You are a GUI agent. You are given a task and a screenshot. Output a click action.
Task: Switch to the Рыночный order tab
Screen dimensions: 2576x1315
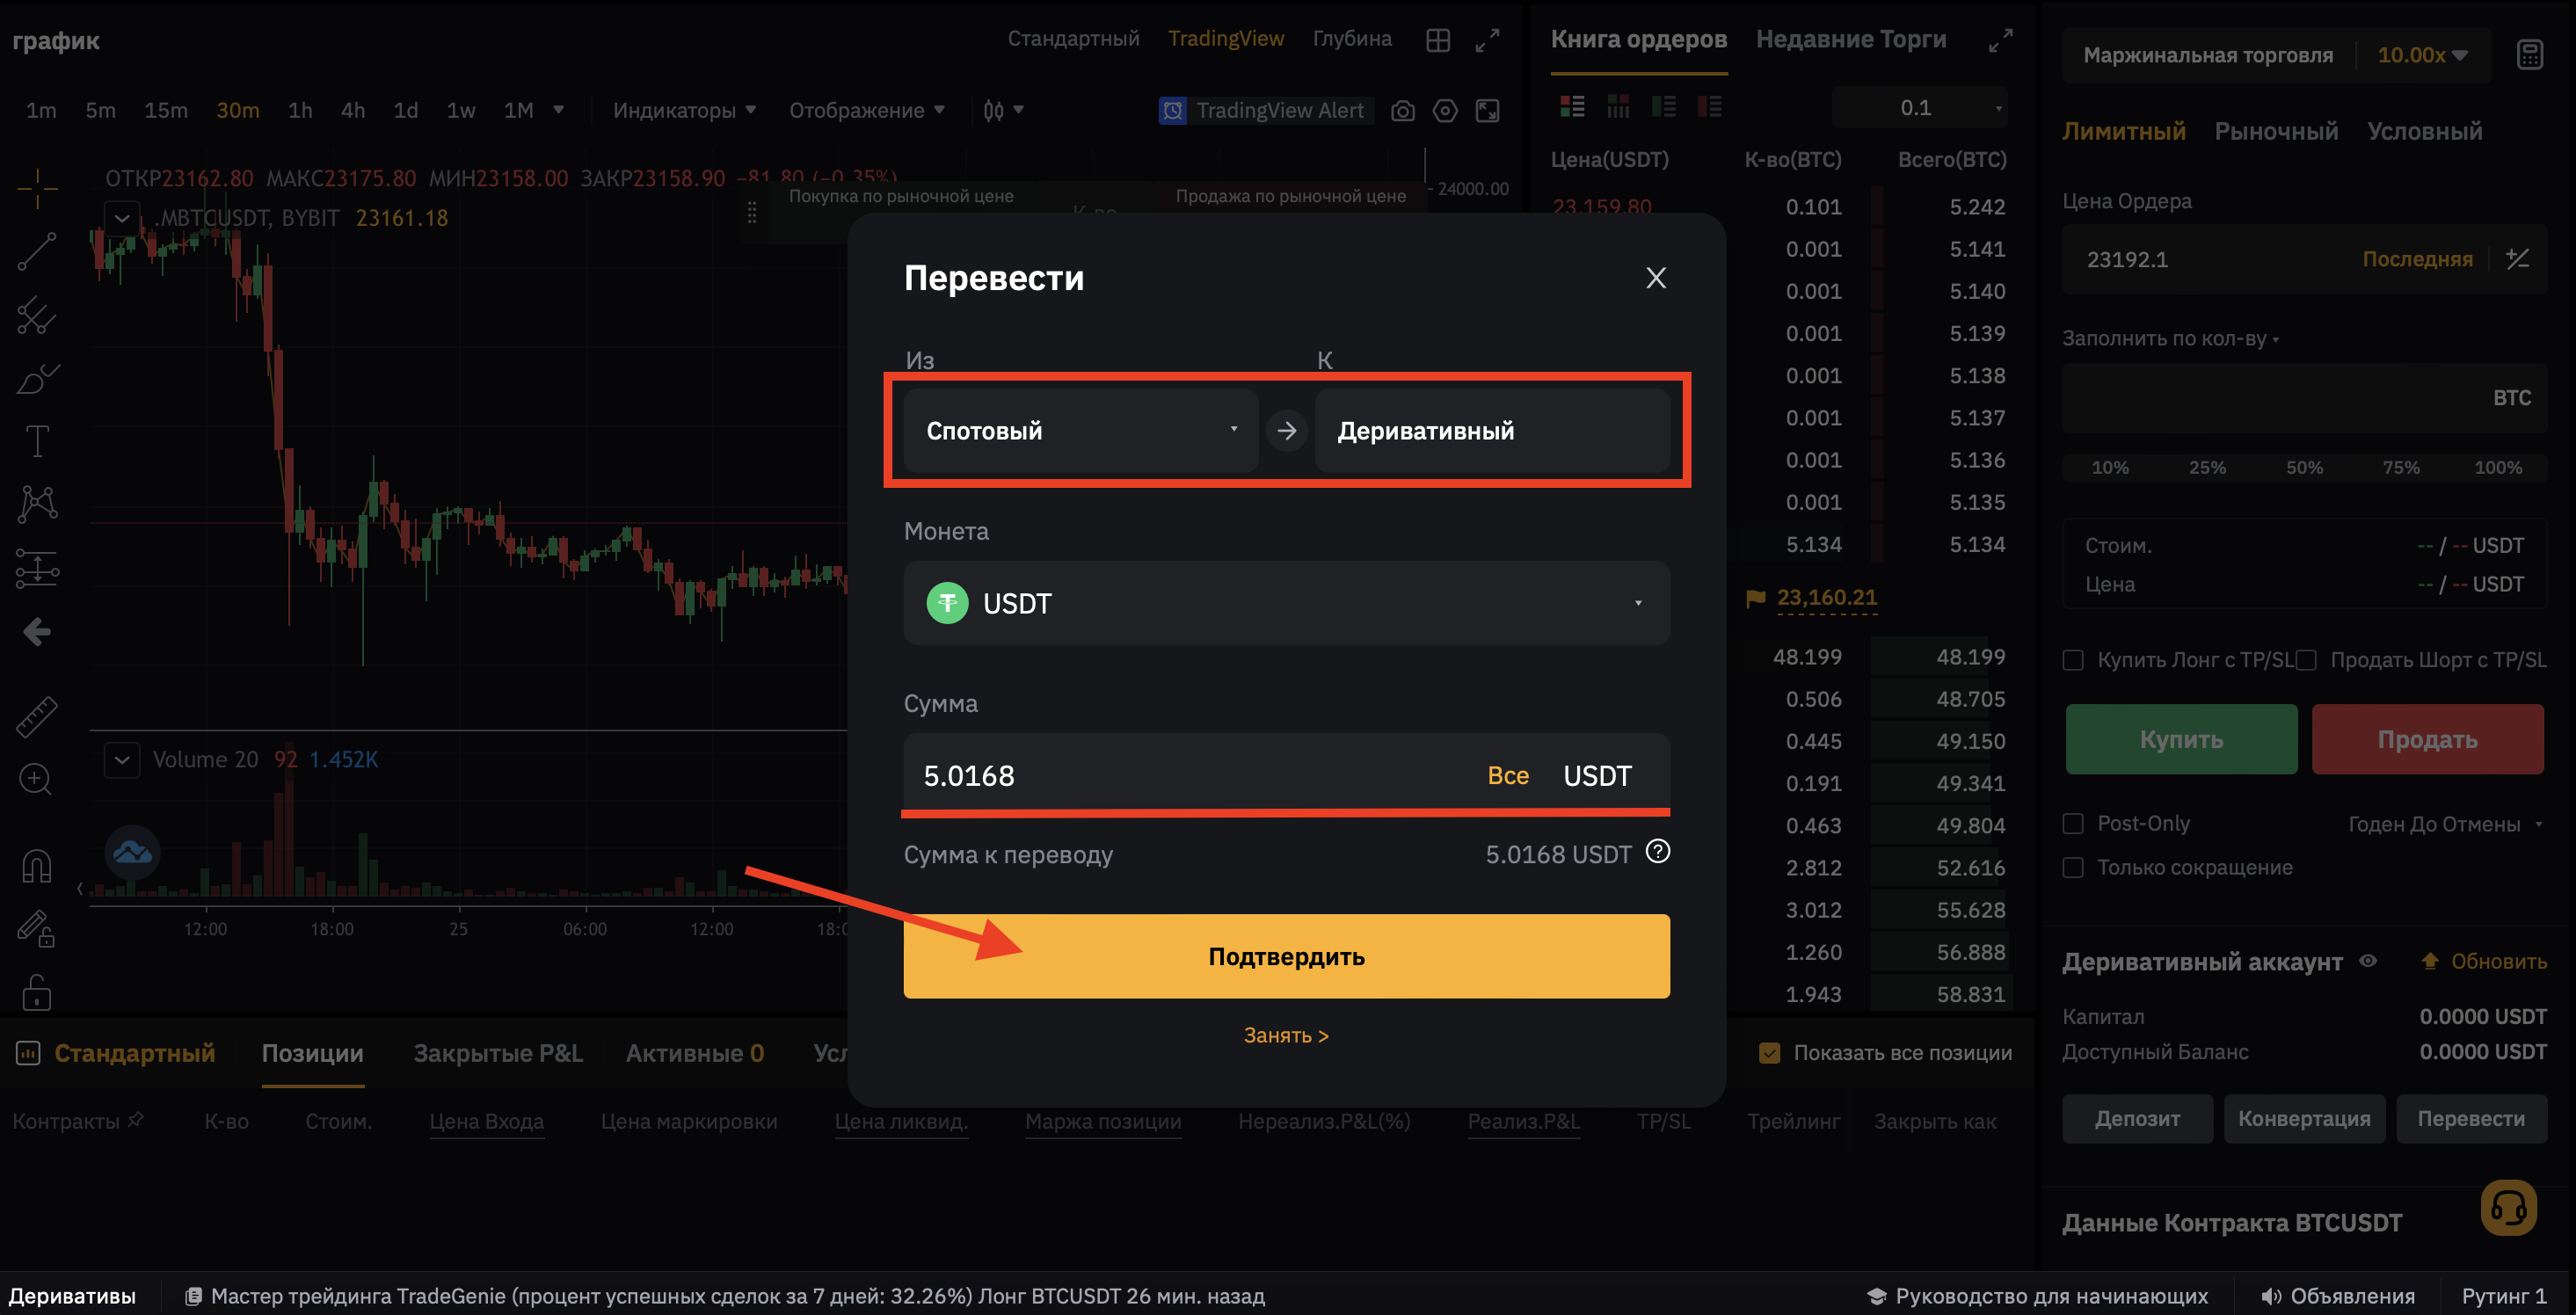(2276, 131)
